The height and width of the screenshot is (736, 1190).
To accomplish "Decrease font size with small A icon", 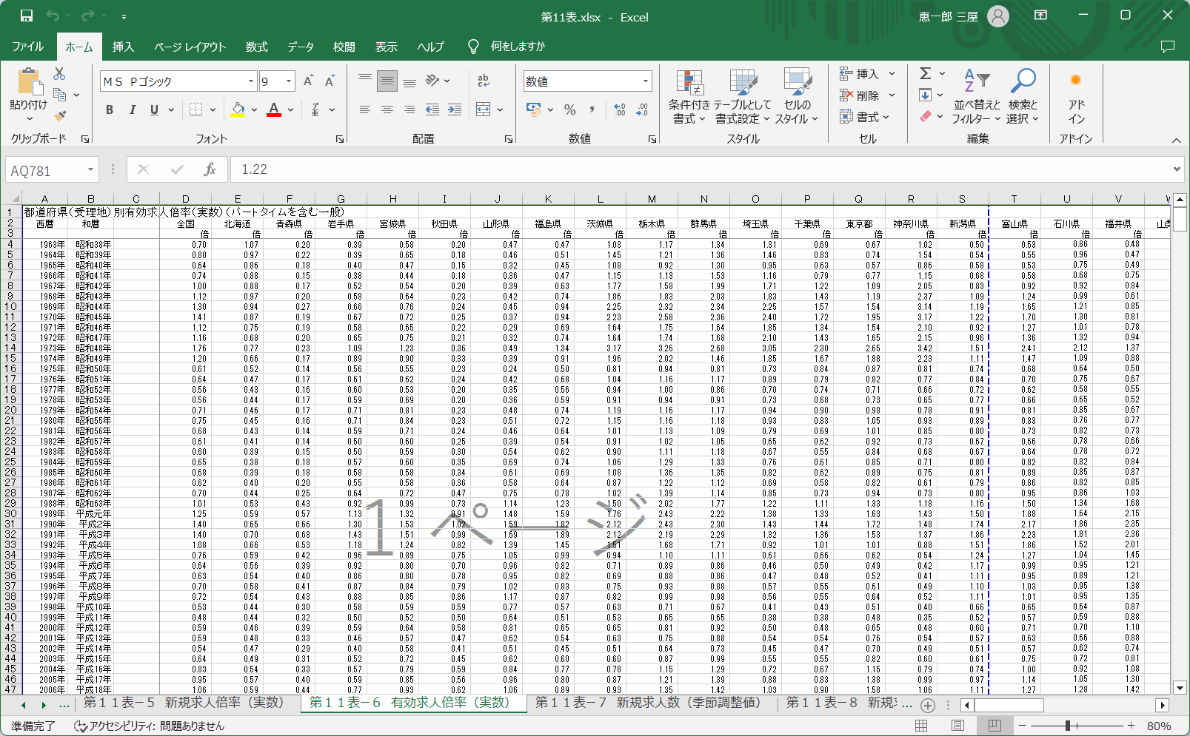I will (x=330, y=81).
